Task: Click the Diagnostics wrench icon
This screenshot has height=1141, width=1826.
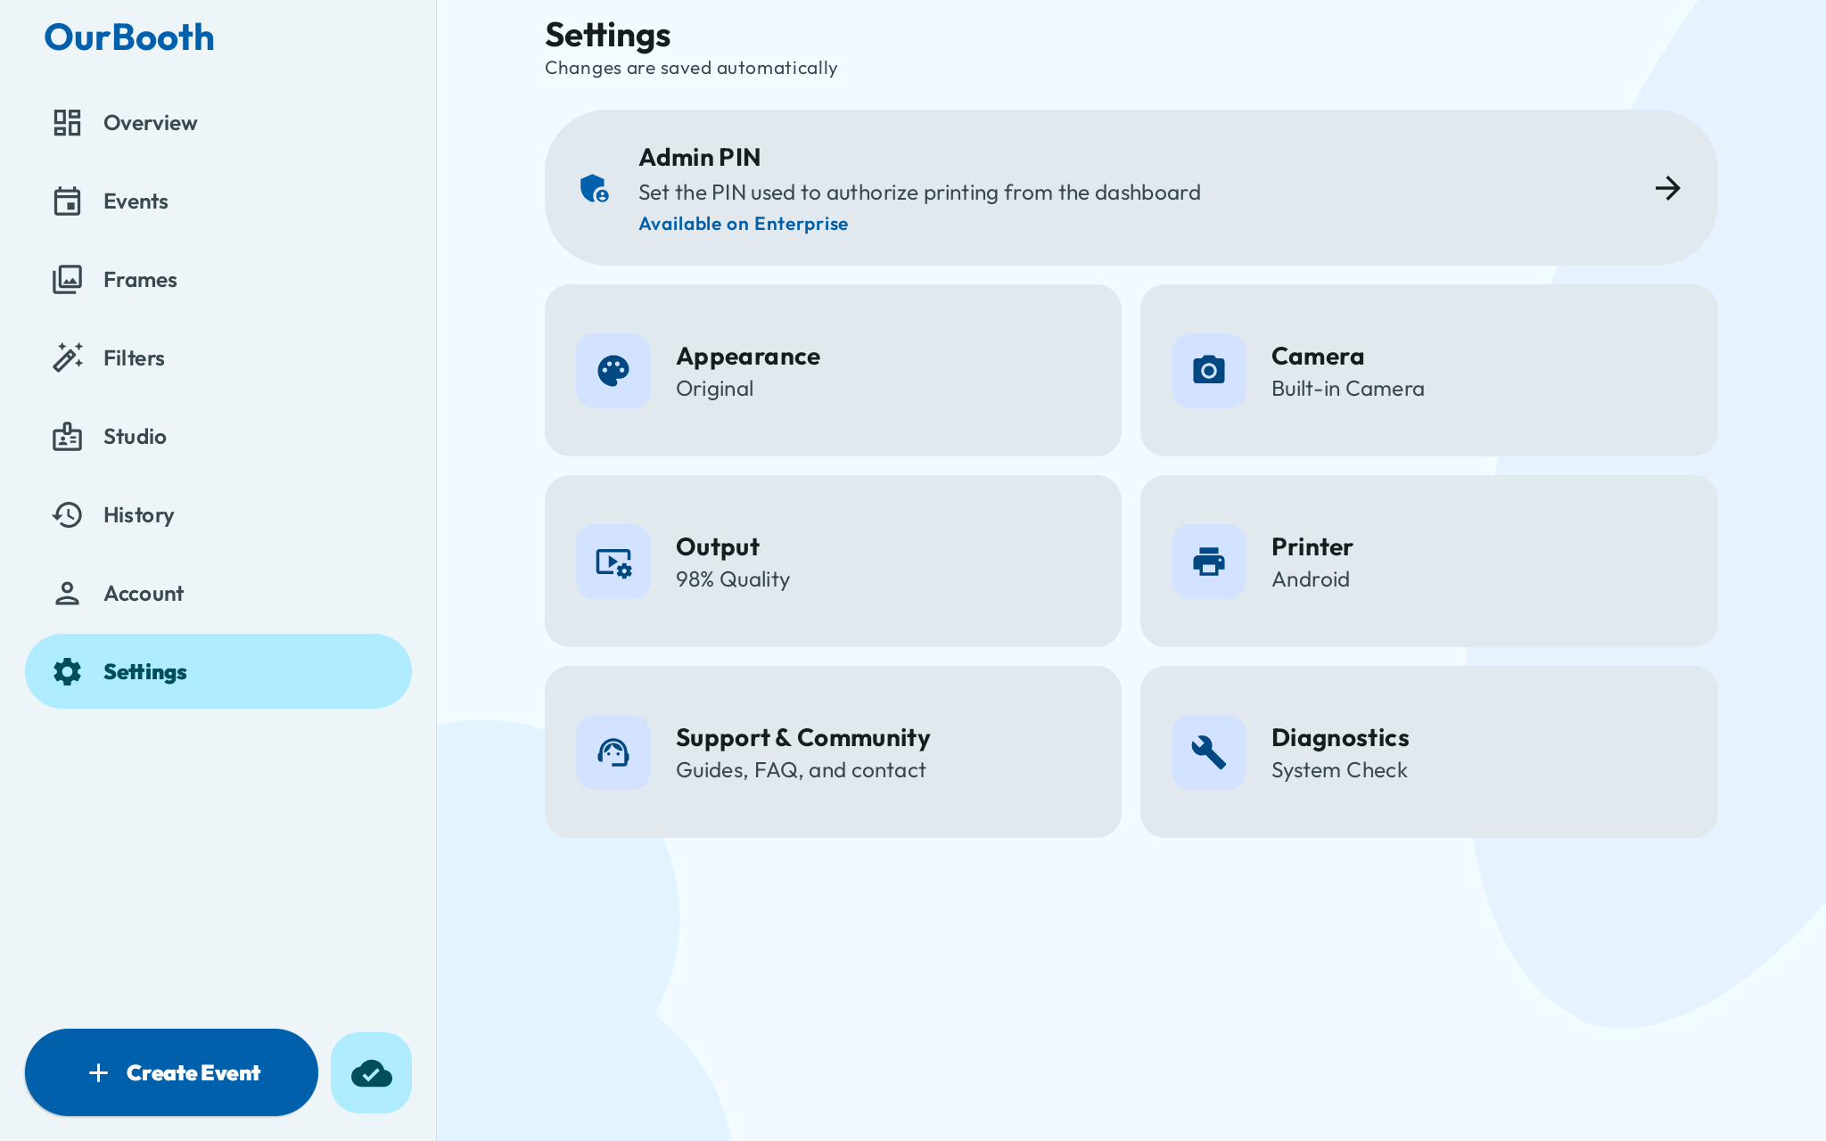Action: point(1209,752)
